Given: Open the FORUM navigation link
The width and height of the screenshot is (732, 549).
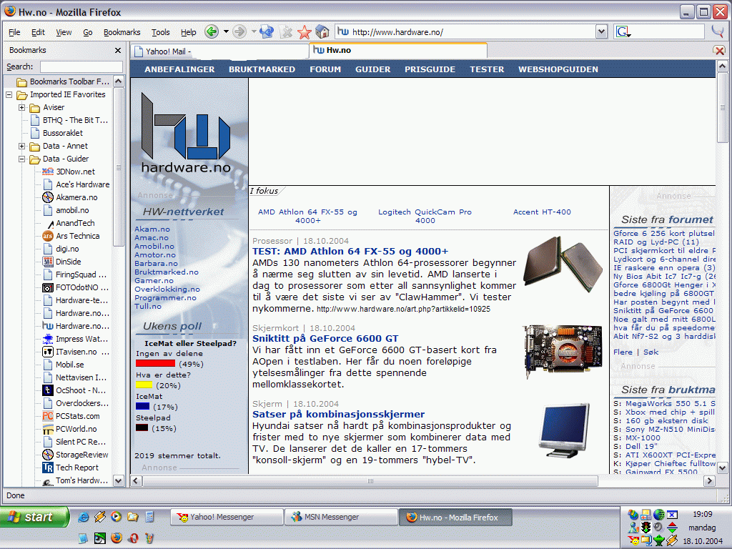Looking at the screenshot, I should (x=325, y=69).
